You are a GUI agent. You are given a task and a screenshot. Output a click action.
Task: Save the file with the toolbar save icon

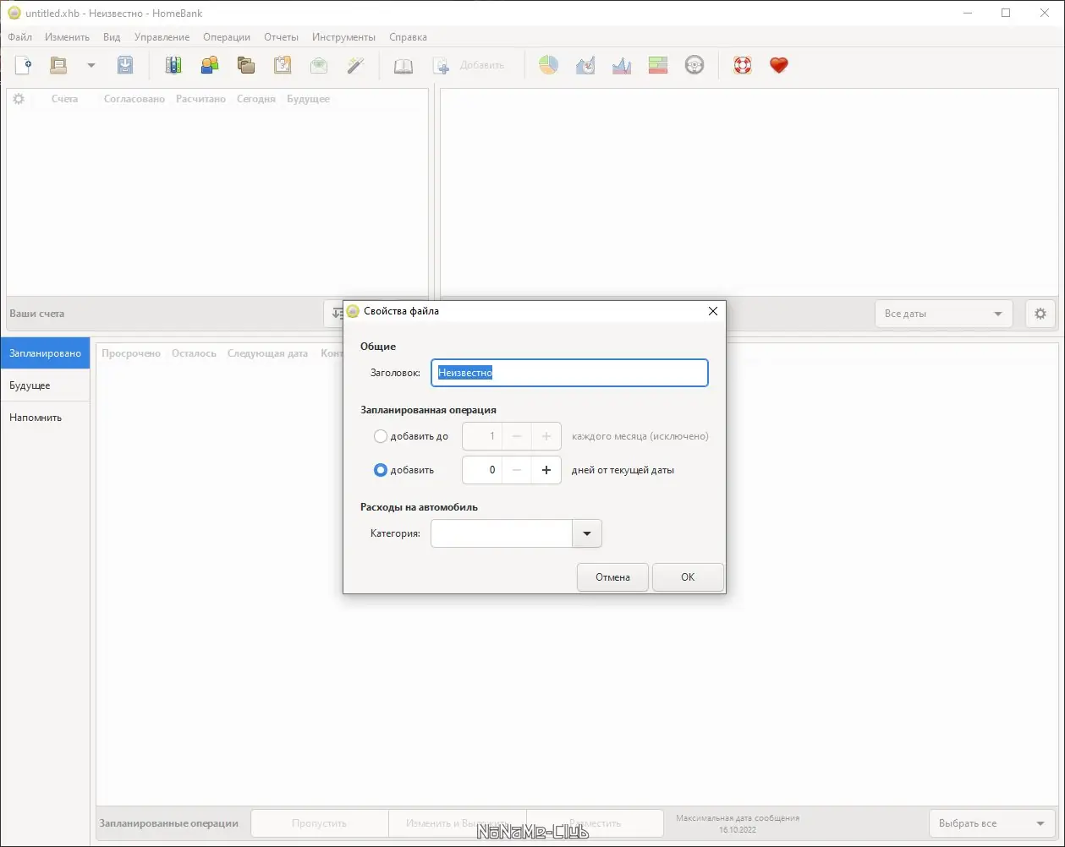pyautogui.click(x=125, y=65)
